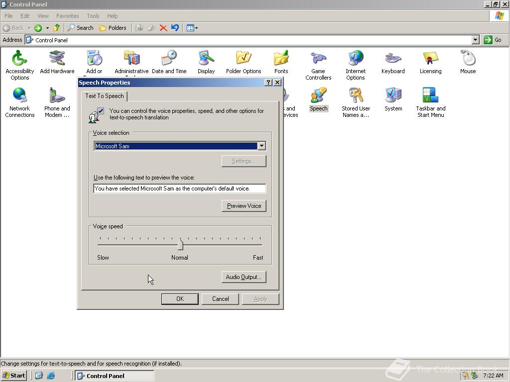
Task: Open Folder Options icon
Action: pos(244,62)
